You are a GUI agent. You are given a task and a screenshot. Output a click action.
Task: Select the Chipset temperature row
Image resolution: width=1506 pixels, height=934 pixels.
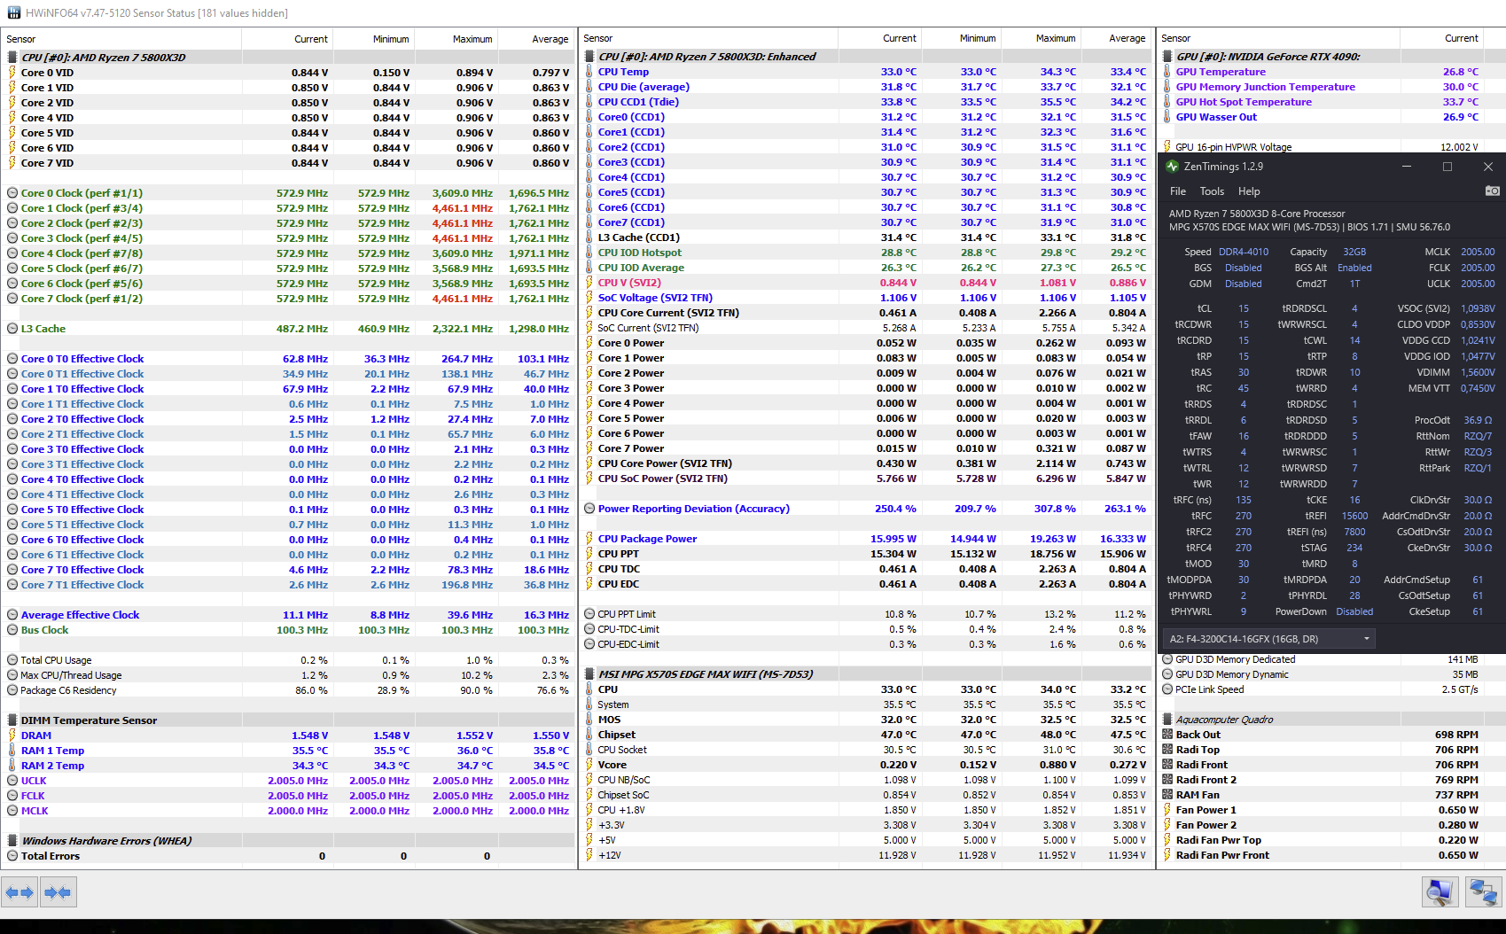(x=866, y=735)
